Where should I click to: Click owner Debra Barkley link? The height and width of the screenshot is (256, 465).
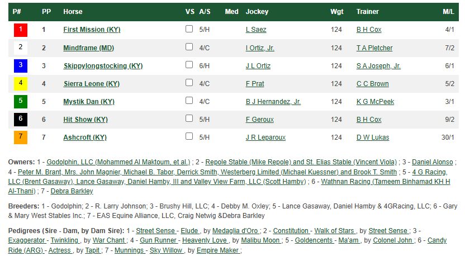[x=72, y=191]
